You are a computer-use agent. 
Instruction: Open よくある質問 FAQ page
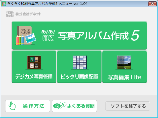click(74, 106)
